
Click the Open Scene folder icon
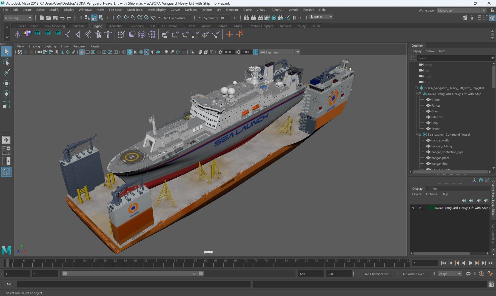pyautogui.click(x=49, y=18)
